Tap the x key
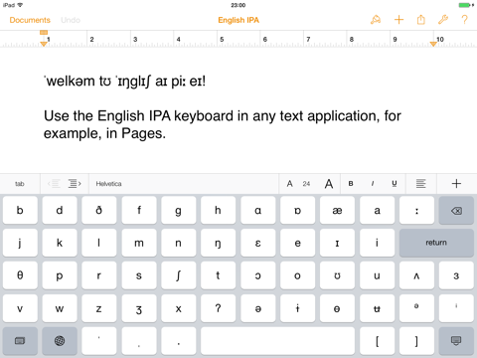The height and width of the screenshot is (358, 477). point(179,308)
